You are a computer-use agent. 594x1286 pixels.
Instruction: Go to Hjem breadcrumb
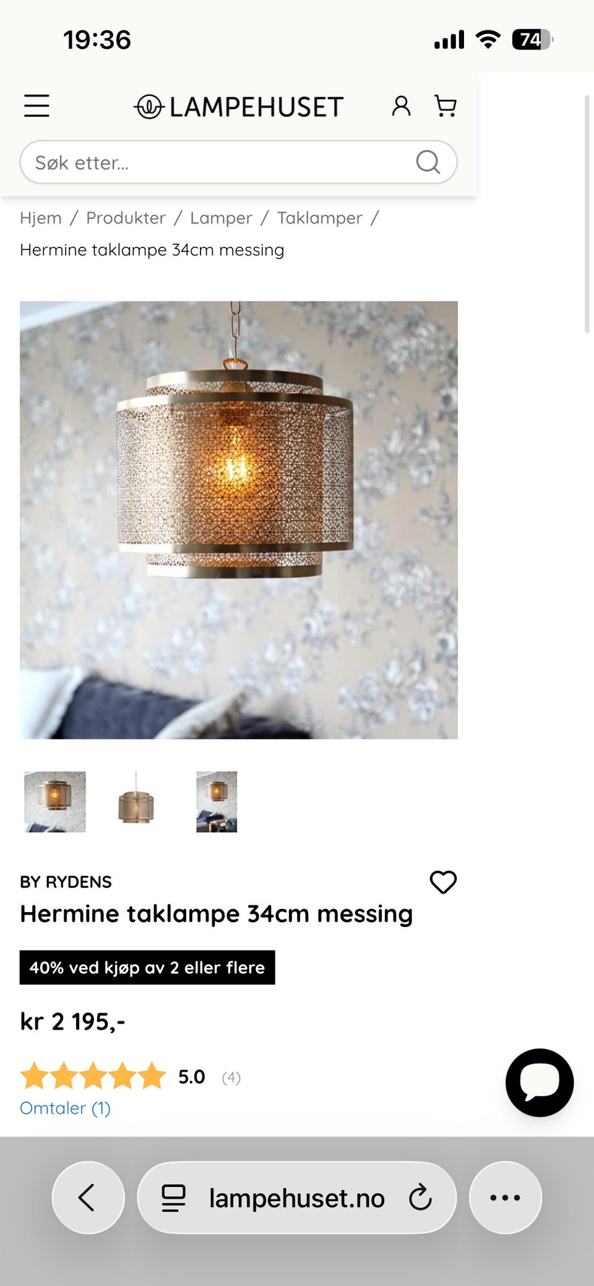(x=41, y=218)
